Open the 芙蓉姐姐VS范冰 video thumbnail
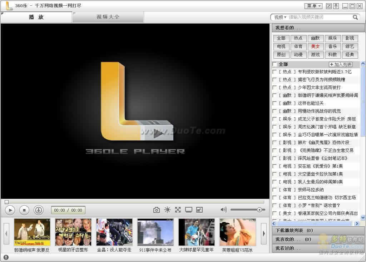Viewport: 366px width, 262px height. point(238,232)
